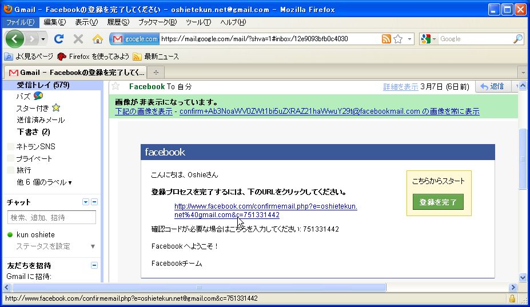This screenshot has width=530, height=307.
Task: Click the chat search 検索、追加、招待 field
Action: [x=51, y=217]
